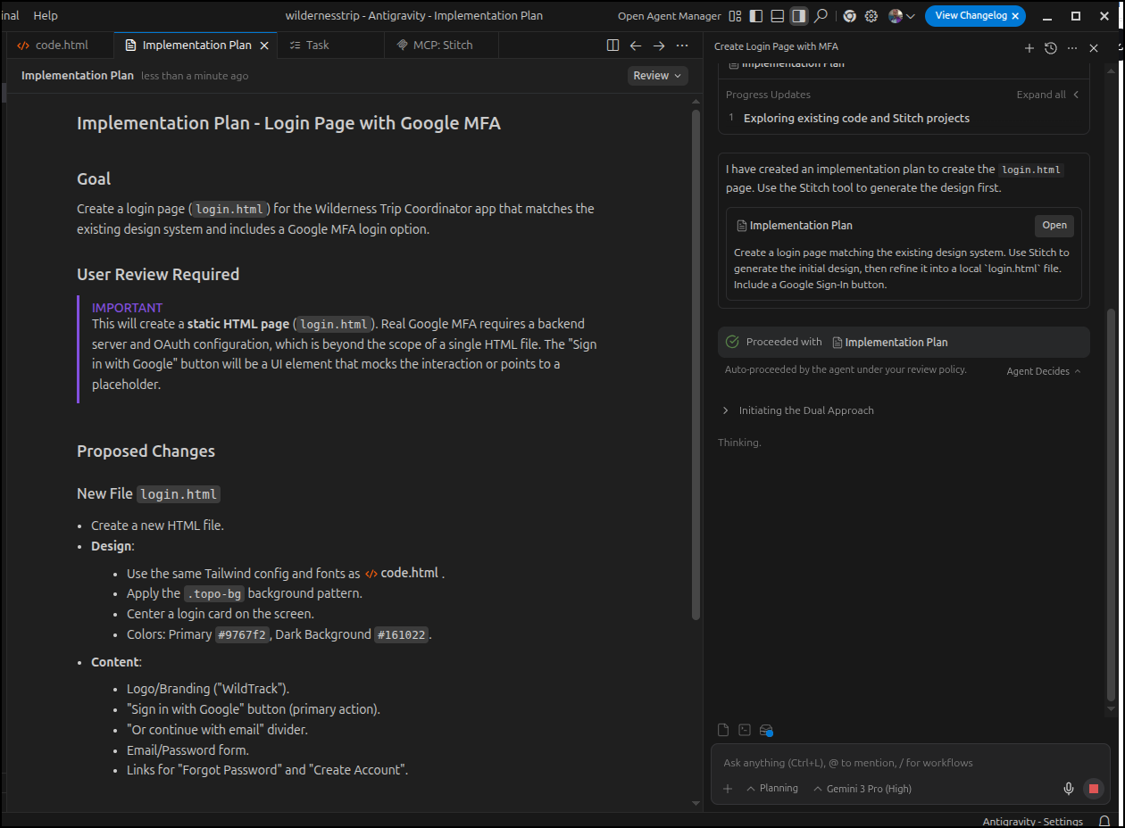Stop the agent with the red stop button
This screenshot has height=828, width=1125.
point(1093,789)
